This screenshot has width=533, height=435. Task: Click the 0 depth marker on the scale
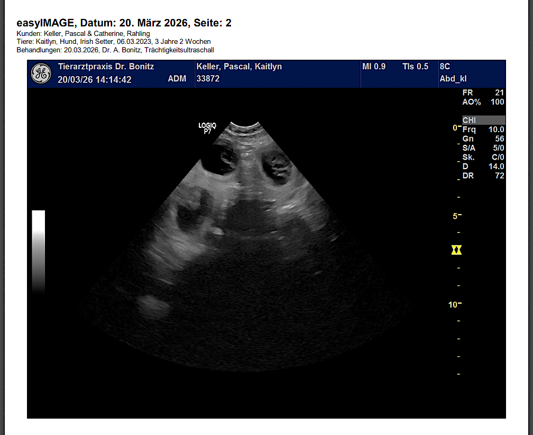click(x=455, y=128)
